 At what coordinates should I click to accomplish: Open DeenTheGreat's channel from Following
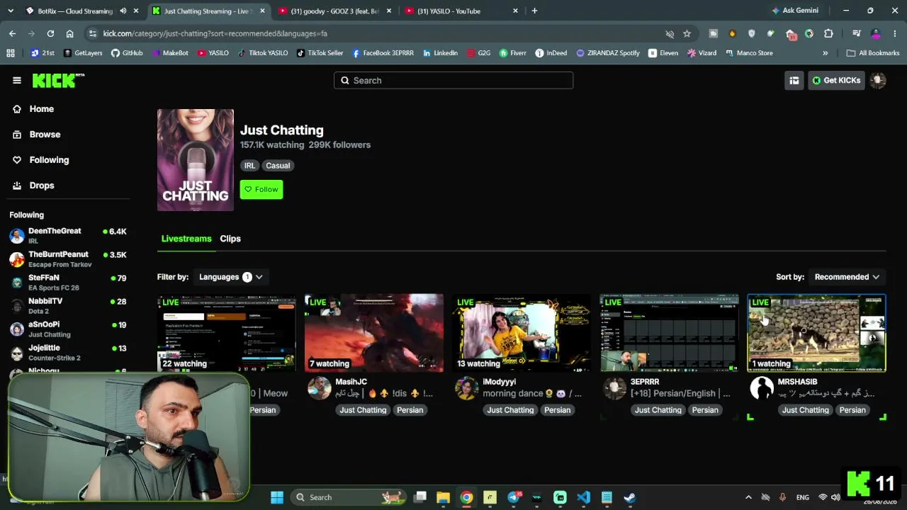click(x=68, y=235)
